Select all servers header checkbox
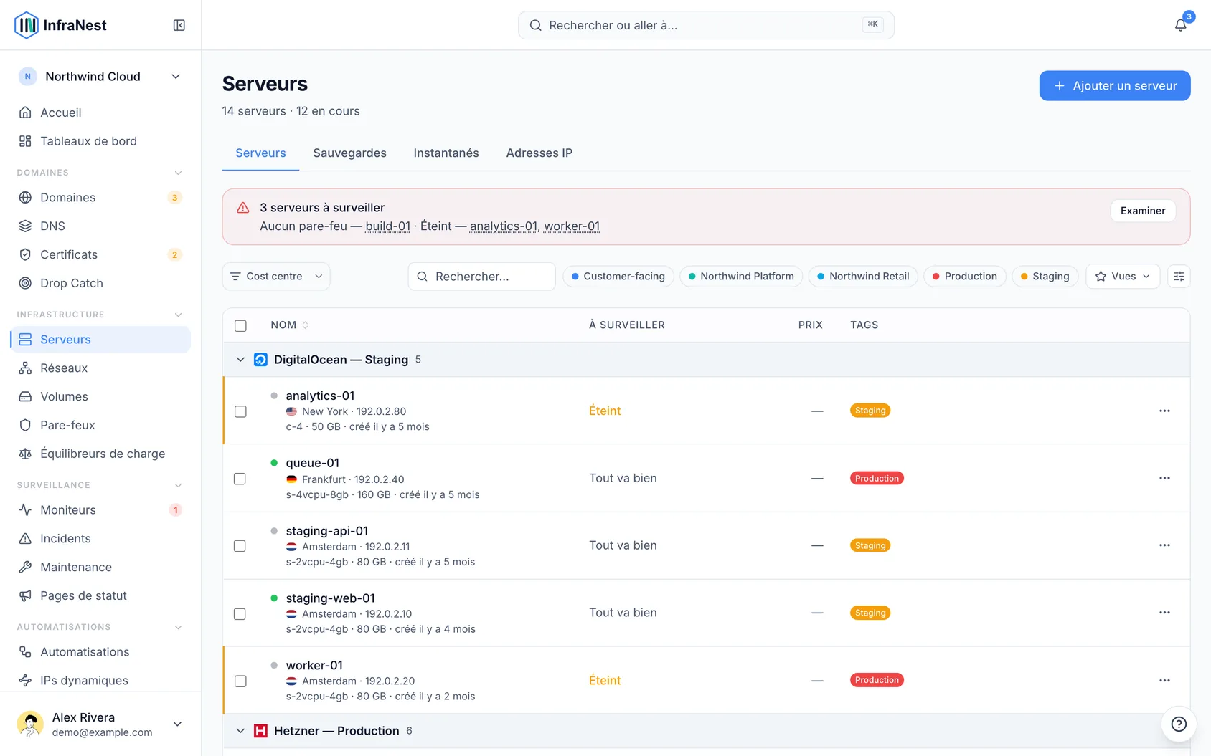Screen dimensions: 1211x756 (x=240, y=325)
